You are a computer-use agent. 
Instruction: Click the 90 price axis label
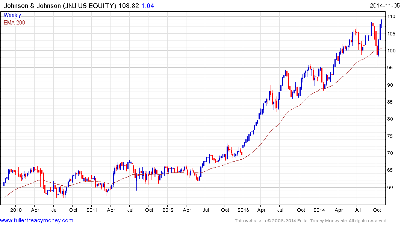pyautogui.click(x=390, y=85)
